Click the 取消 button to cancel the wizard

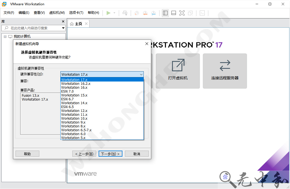[137, 153]
